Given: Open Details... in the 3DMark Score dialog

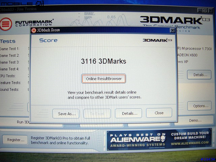Looking at the screenshot, I should point(129,113).
